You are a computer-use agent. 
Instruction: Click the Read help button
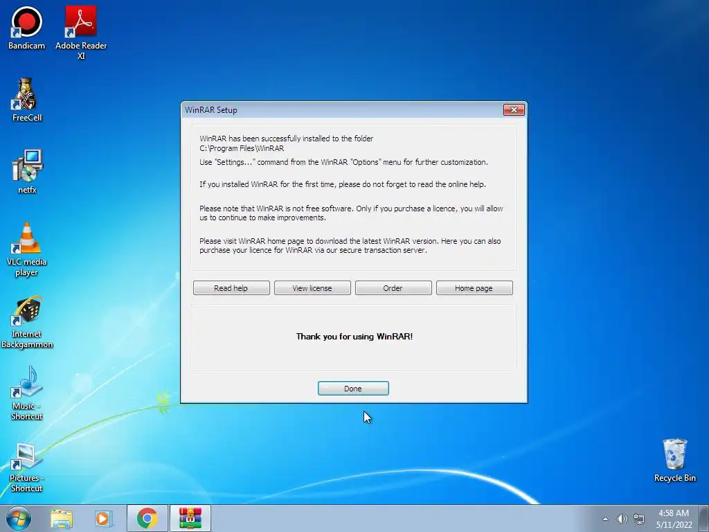[231, 288]
